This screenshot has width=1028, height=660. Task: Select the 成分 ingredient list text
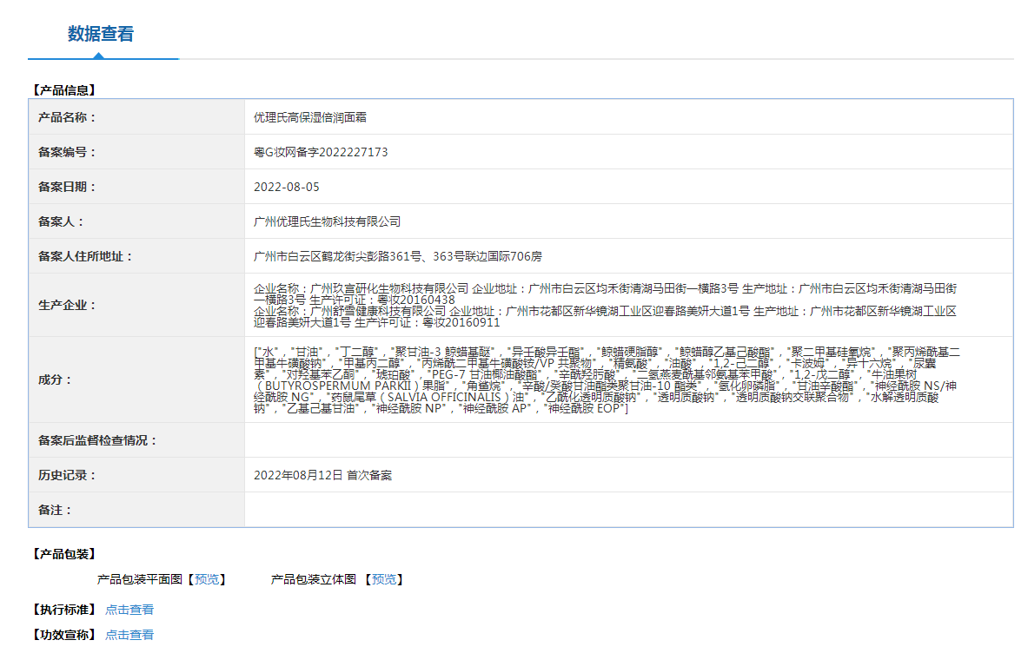[x=607, y=380]
